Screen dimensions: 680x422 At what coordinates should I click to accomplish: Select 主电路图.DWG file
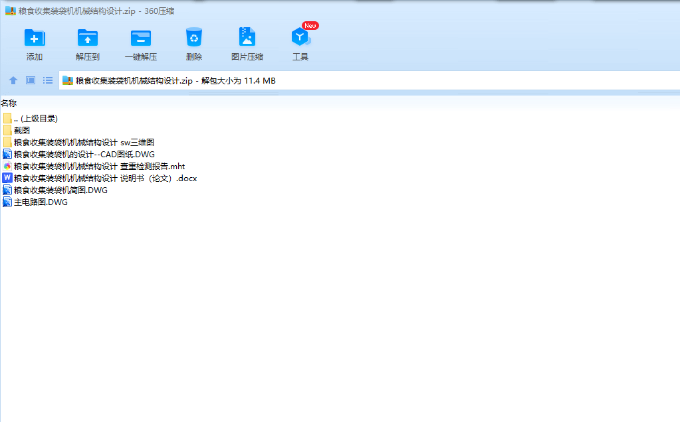point(35,202)
